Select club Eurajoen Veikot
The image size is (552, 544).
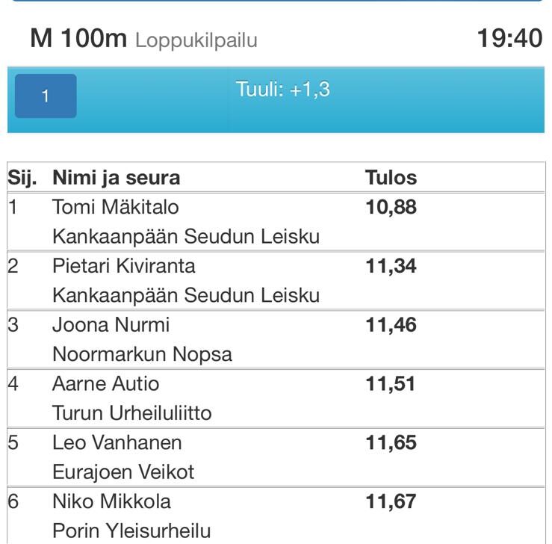tap(123, 472)
